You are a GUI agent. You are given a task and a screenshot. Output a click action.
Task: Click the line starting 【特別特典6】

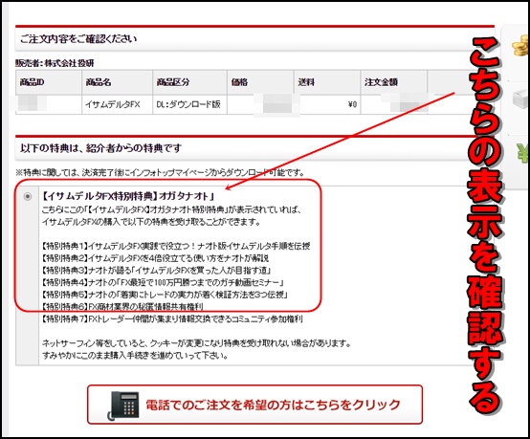(122, 306)
